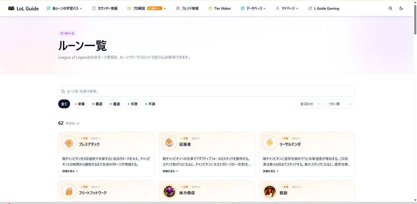Visit the L Guide Gaming link
This screenshot has height=204, width=417.
coord(324,8)
